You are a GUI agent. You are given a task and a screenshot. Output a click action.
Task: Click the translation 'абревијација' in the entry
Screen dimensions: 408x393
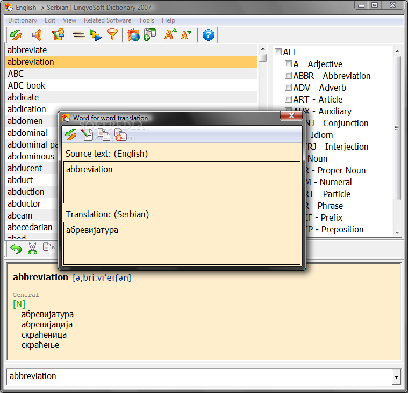[x=47, y=324]
